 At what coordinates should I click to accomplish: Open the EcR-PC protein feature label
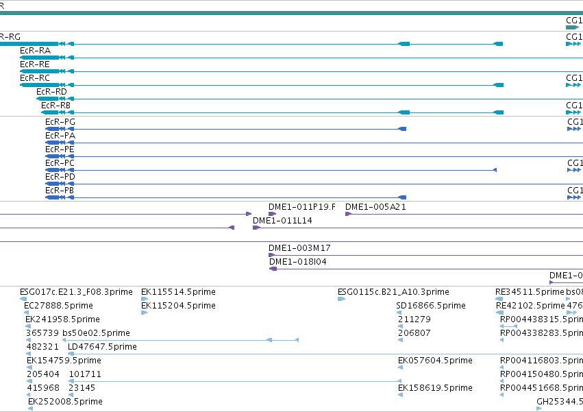[60, 163]
